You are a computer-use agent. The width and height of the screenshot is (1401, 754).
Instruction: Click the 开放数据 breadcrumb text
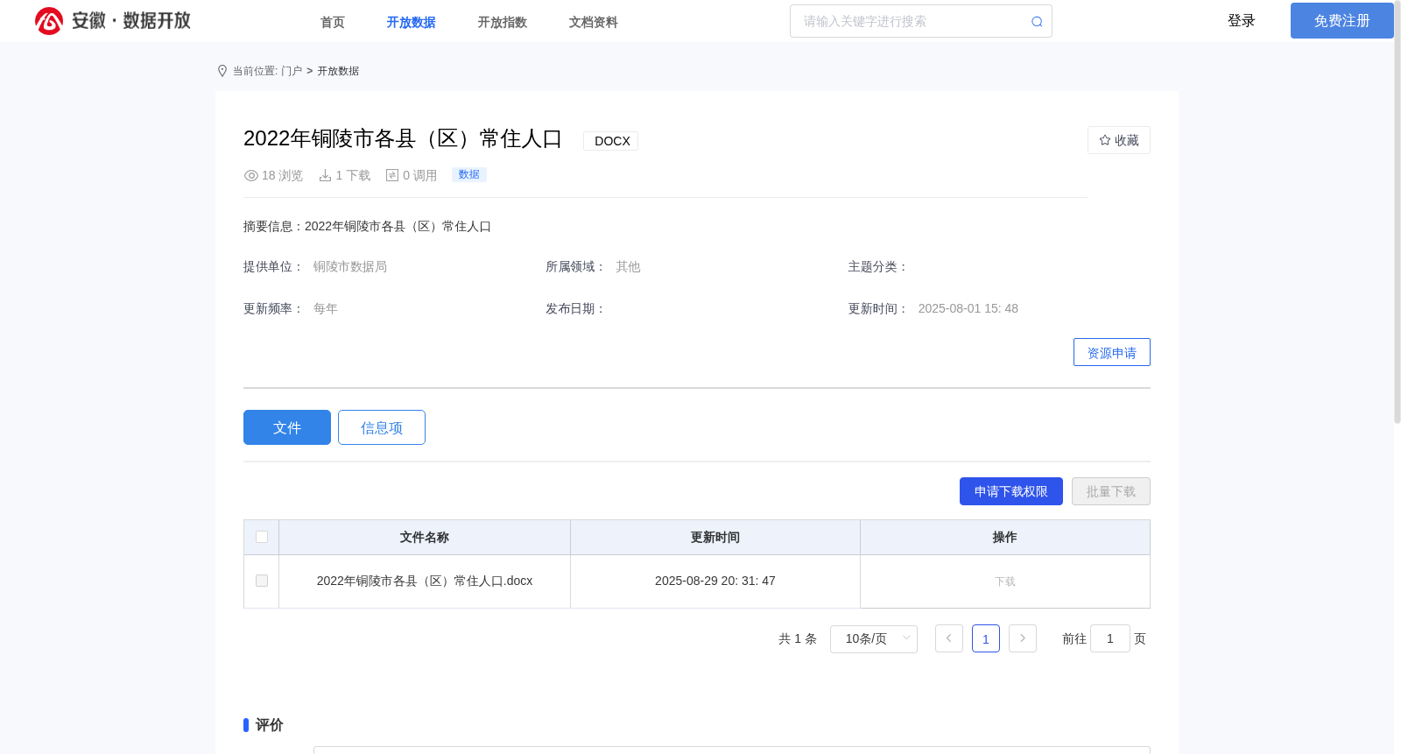(338, 71)
